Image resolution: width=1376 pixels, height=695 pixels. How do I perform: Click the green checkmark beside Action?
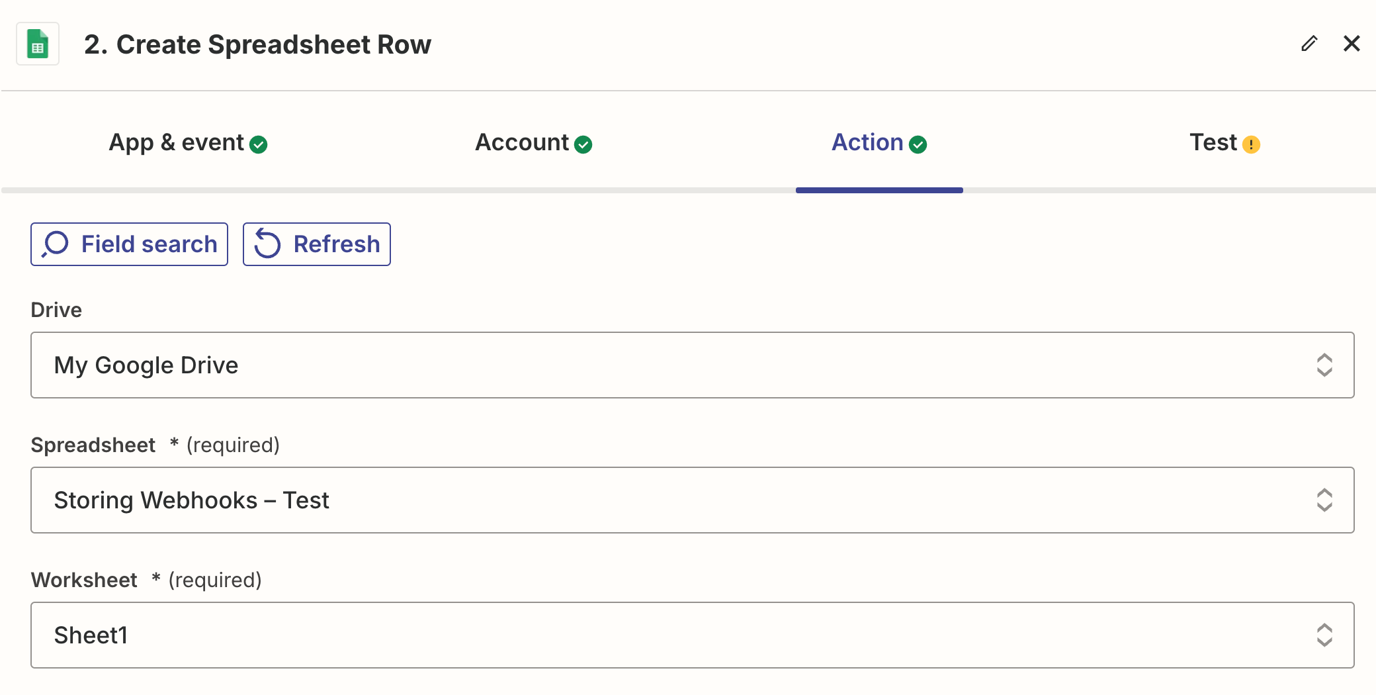tap(918, 144)
